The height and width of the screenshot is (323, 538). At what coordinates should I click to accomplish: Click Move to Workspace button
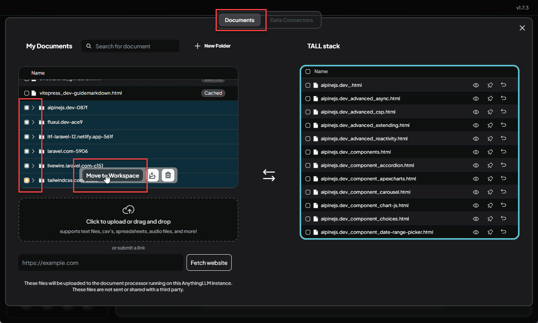(113, 176)
